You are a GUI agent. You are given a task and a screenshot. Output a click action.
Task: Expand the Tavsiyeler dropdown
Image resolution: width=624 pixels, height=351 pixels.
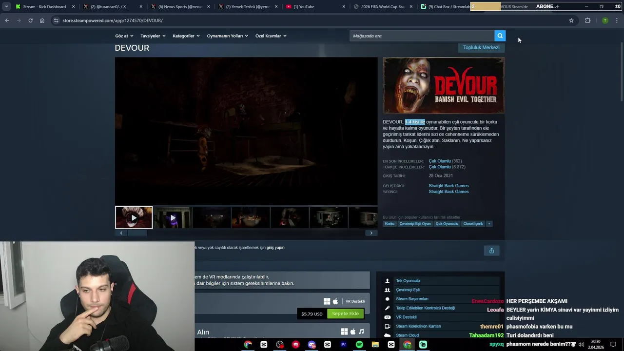pyautogui.click(x=153, y=36)
